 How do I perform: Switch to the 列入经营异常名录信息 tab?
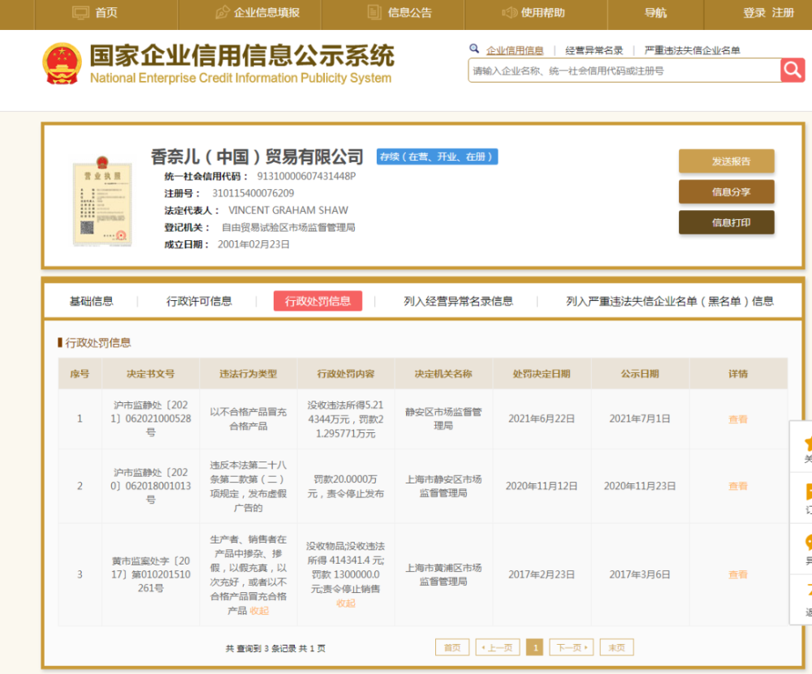(x=458, y=301)
